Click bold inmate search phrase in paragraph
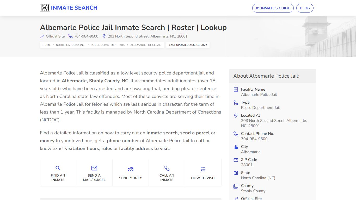Image resolution: width=356 pixels, height=200 pixels. pyautogui.click(x=162, y=133)
